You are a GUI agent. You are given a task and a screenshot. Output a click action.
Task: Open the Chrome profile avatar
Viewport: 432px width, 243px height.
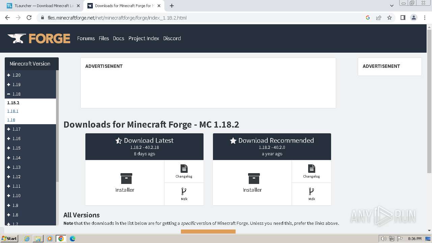click(414, 18)
